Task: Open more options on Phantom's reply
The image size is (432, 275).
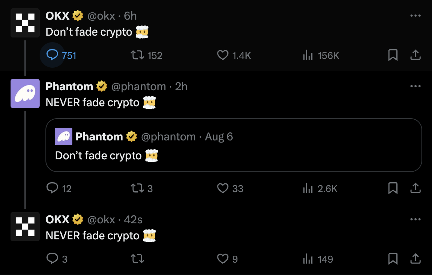Action: coord(416,86)
